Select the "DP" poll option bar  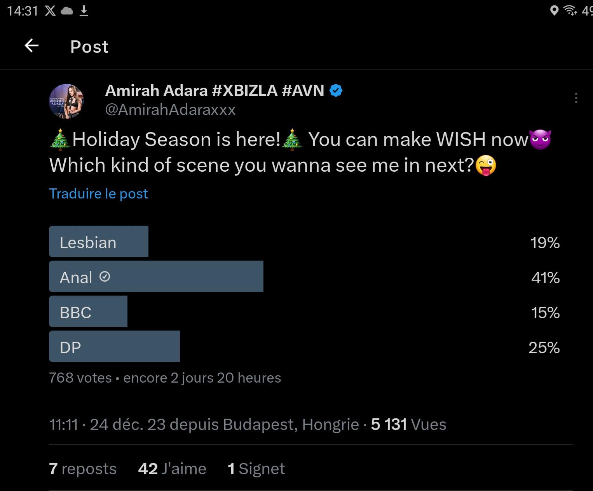pos(114,346)
